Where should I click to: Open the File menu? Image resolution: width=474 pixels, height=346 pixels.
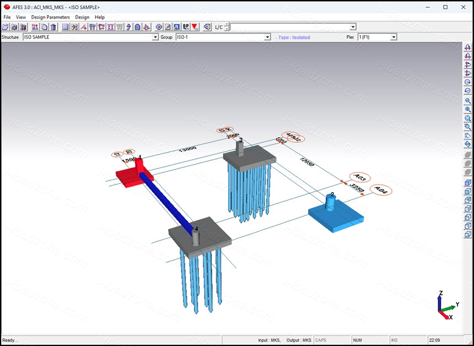[x=7, y=17]
